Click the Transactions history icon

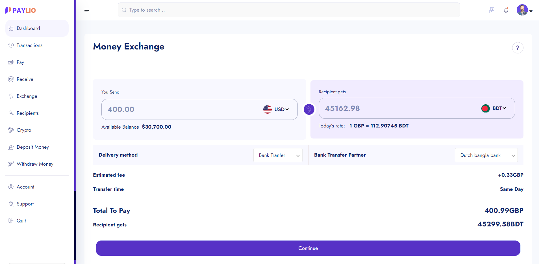[11, 45]
